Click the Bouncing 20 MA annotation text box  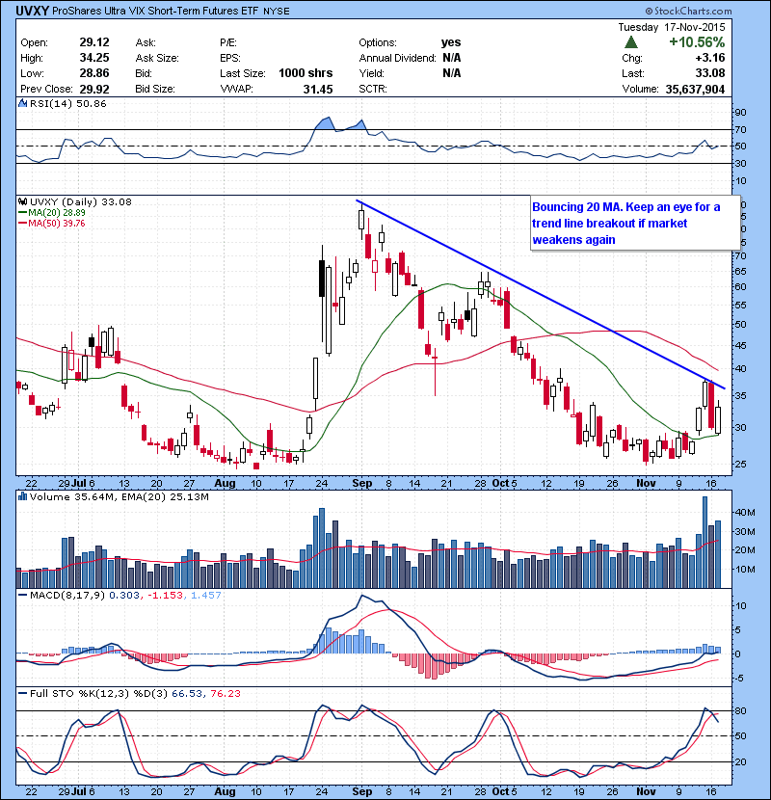[635, 223]
